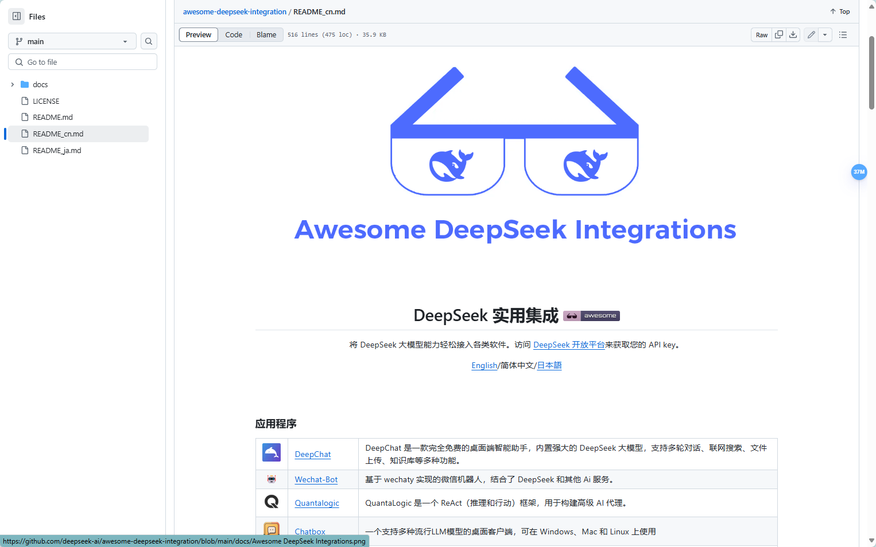Click the file search magnifier button

click(x=149, y=41)
